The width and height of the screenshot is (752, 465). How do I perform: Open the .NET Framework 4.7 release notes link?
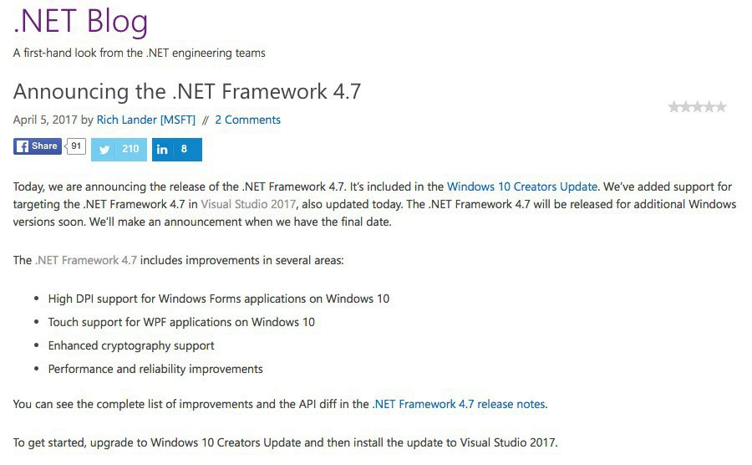pos(459,404)
